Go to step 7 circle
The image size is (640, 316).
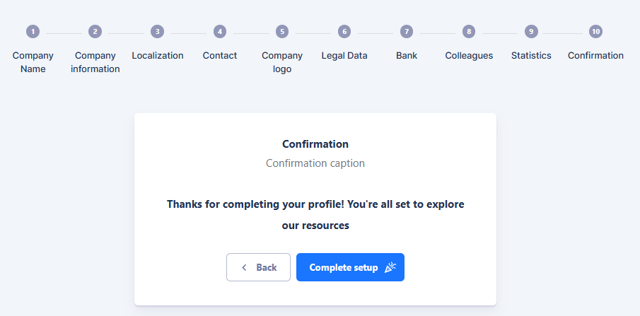pyautogui.click(x=407, y=32)
